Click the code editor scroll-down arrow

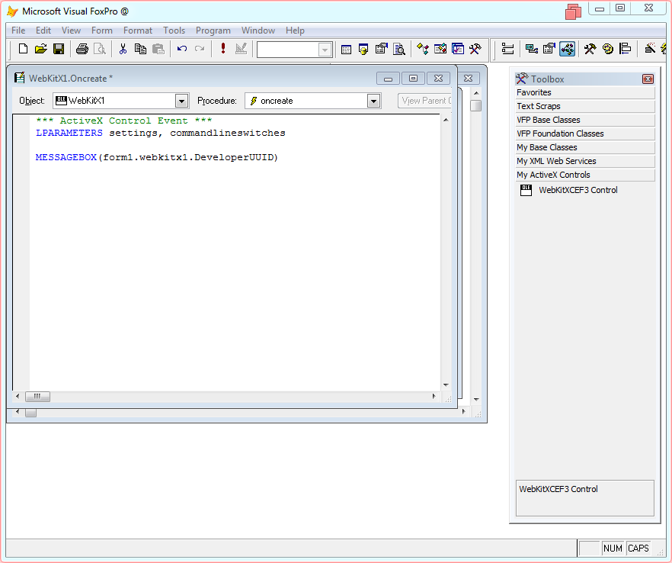pyautogui.click(x=446, y=385)
